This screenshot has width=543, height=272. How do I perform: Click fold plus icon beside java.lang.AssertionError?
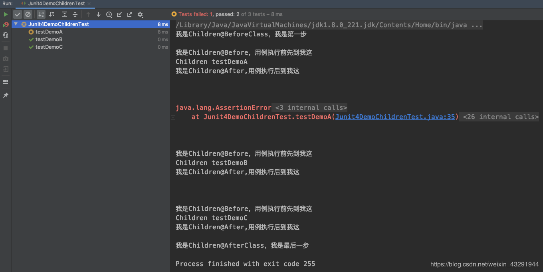pyautogui.click(x=173, y=108)
